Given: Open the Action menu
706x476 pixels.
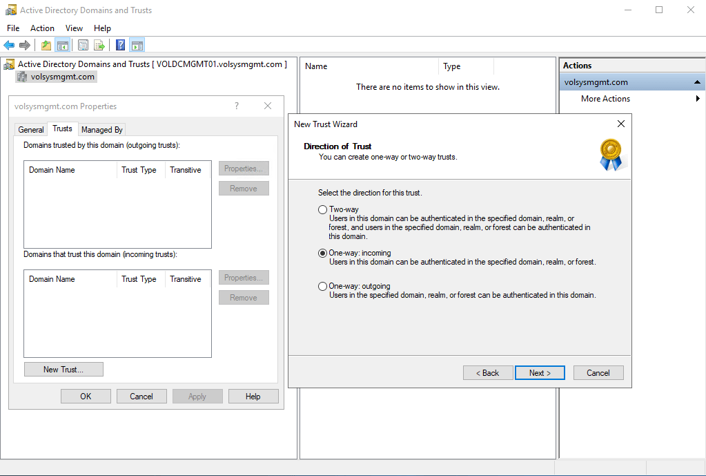Looking at the screenshot, I should coord(42,28).
